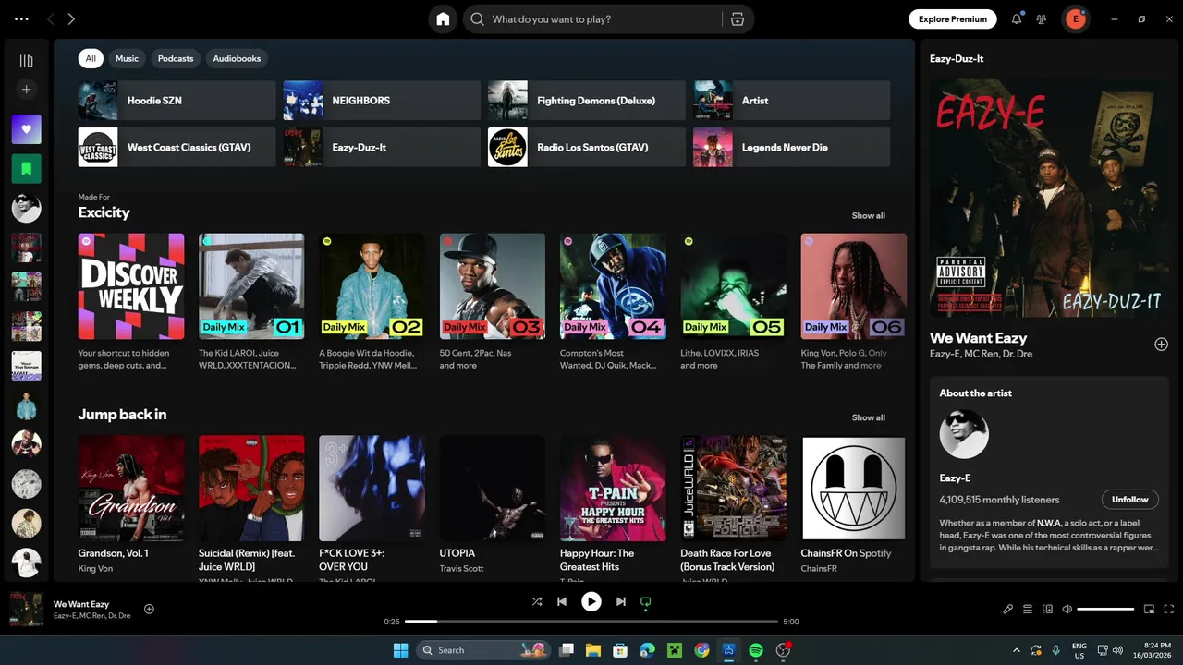Open Connect to a device icon
The height and width of the screenshot is (665, 1183).
pos(1048,609)
